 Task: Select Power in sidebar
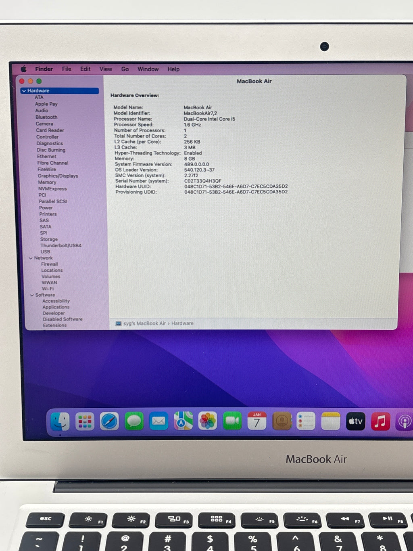(x=46, y=207)
